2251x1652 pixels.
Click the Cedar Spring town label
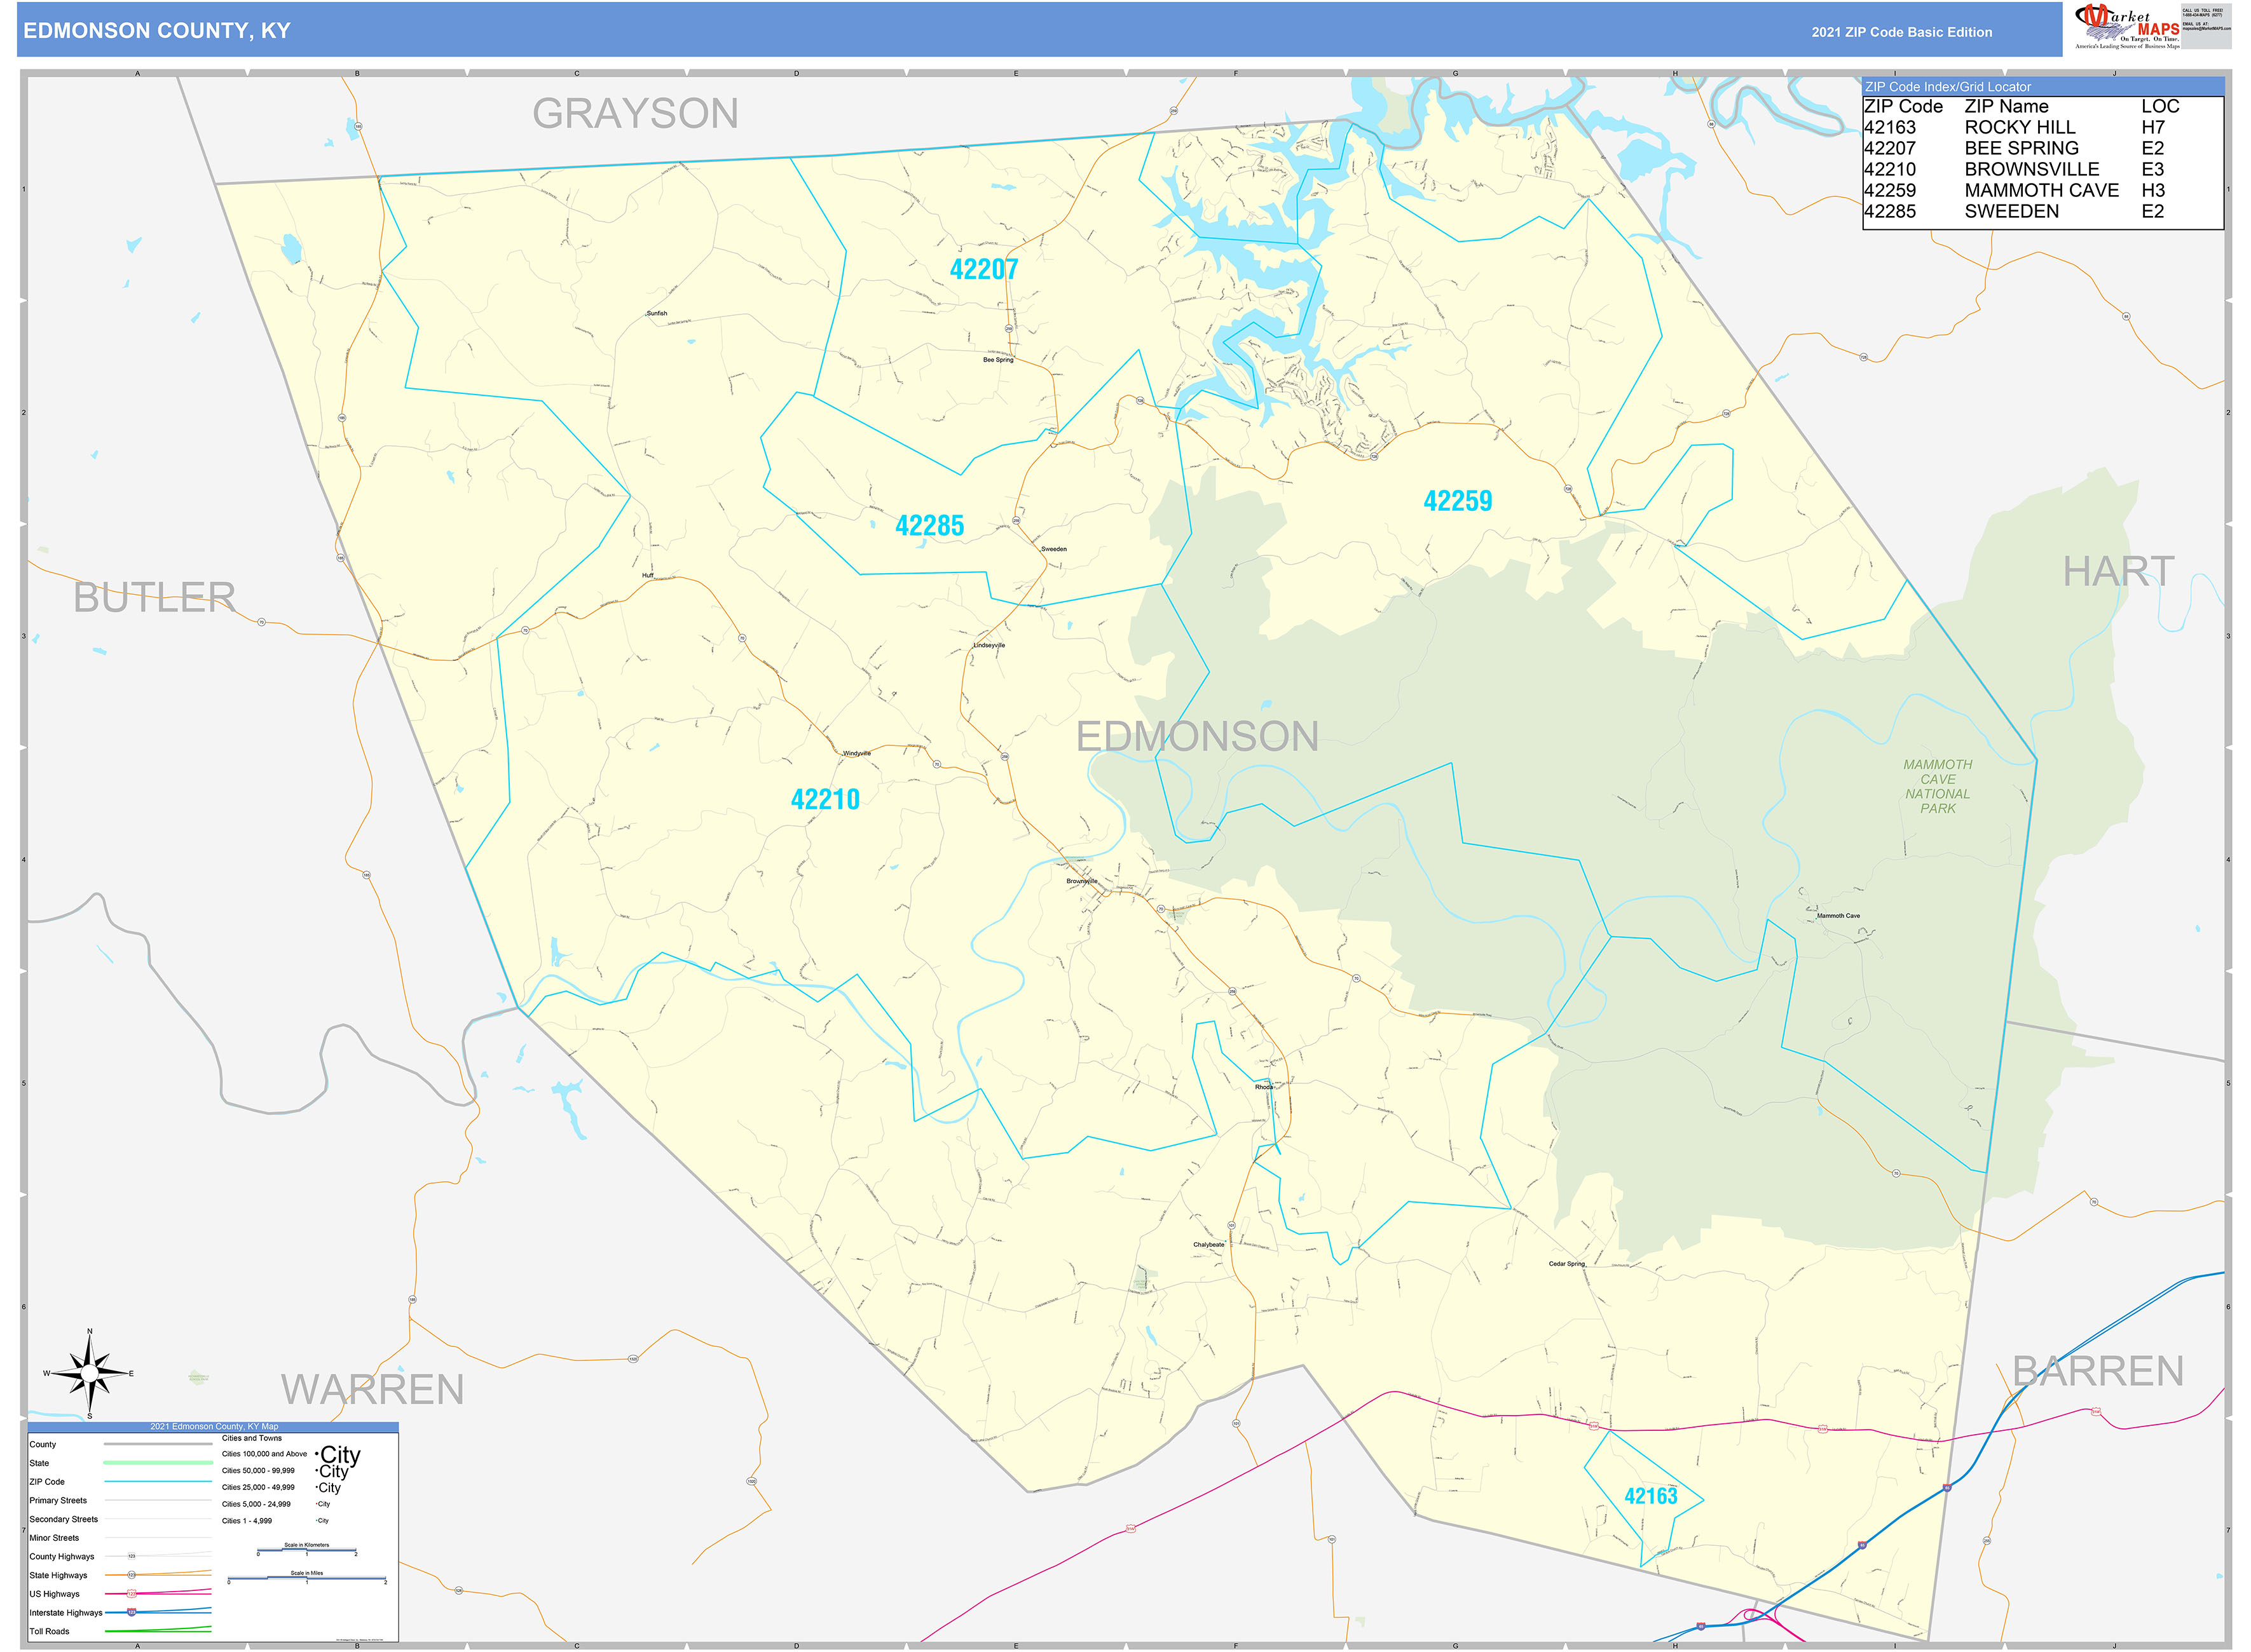(x=1567, y=1263)
